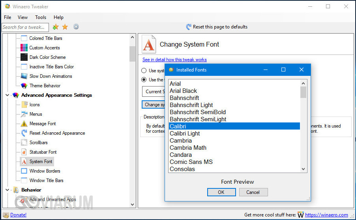Select Calibri Light font
Image resolution: width=356 pixels, height=220 pixels.
tap(234, 134)
